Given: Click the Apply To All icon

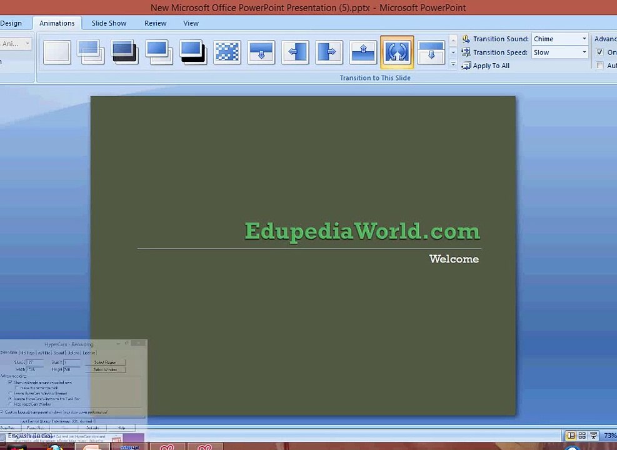Looking at the screenshot, I should click(466, 66).
